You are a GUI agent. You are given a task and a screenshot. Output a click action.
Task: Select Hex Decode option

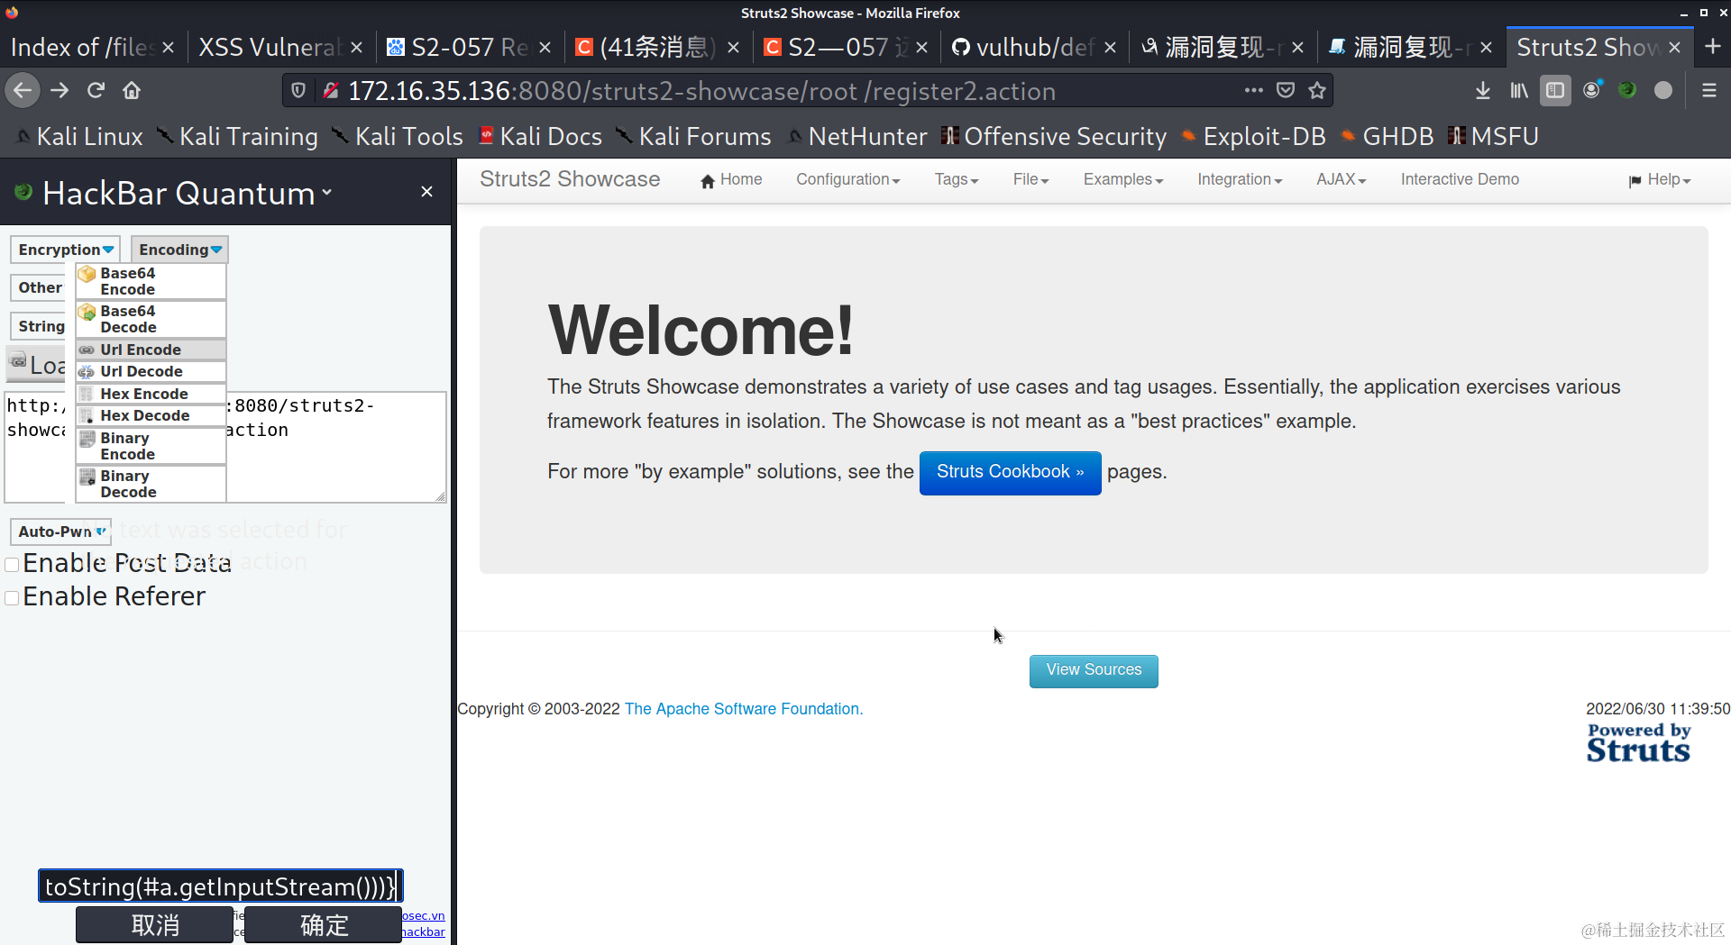coord(151,415)
